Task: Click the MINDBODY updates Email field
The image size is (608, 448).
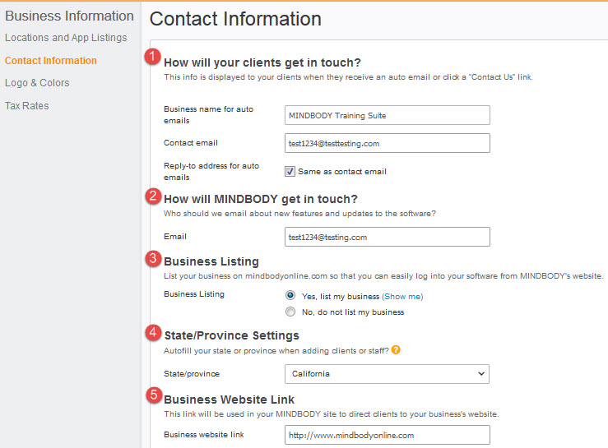Action: click(387, 237)
